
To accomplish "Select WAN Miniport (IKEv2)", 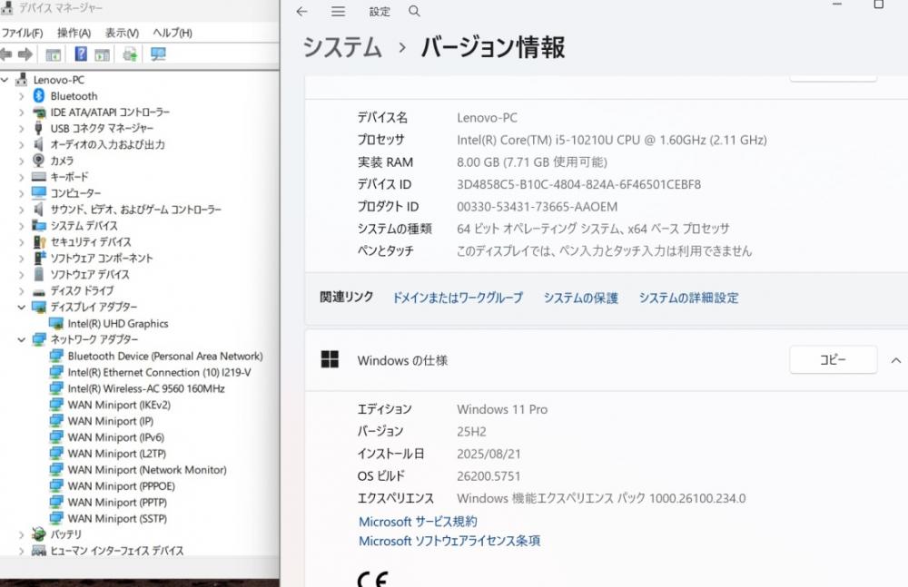I will click(x=119, y=405).
